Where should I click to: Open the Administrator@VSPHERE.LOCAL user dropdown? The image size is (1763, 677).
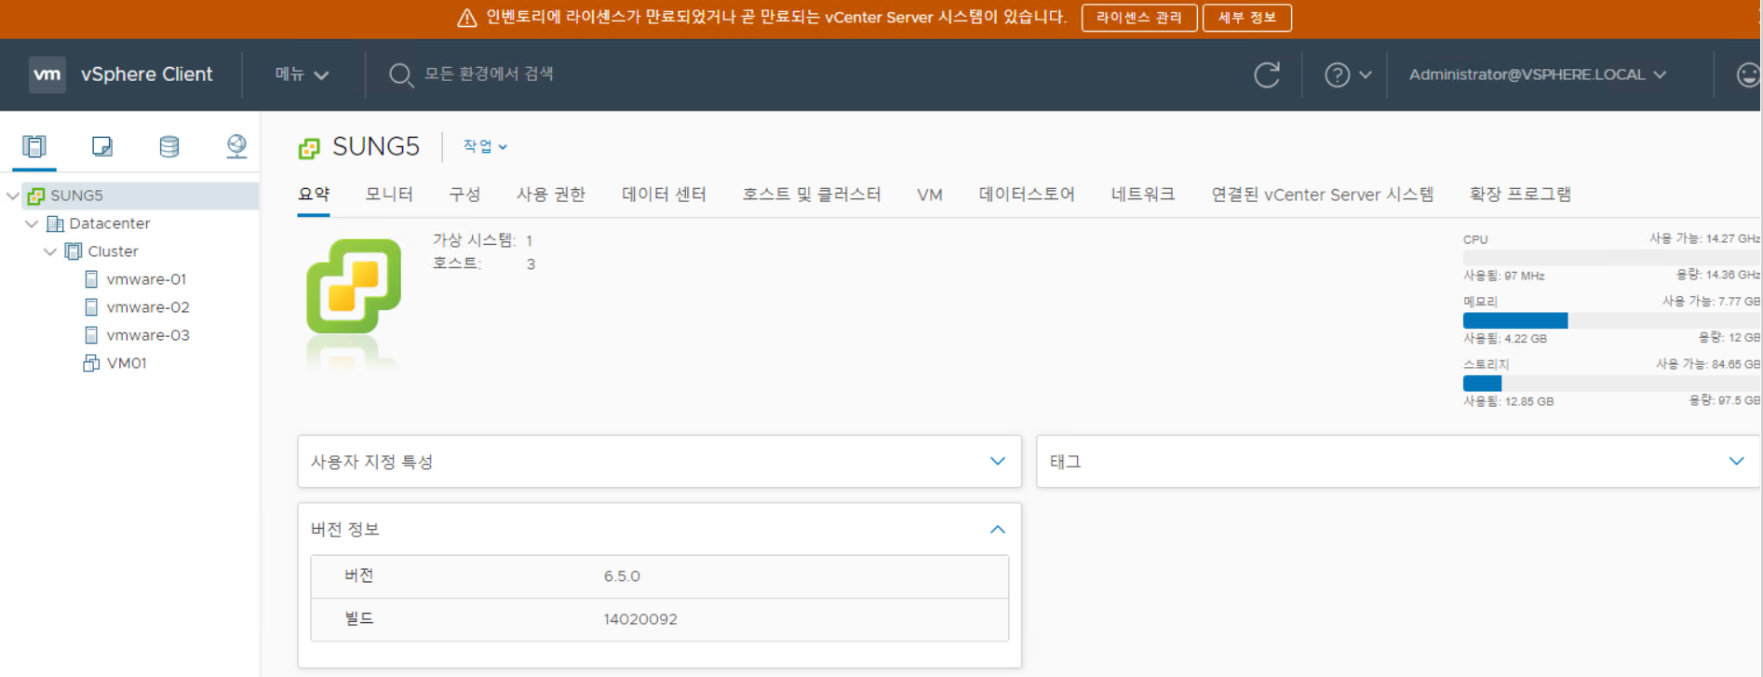1537,74
